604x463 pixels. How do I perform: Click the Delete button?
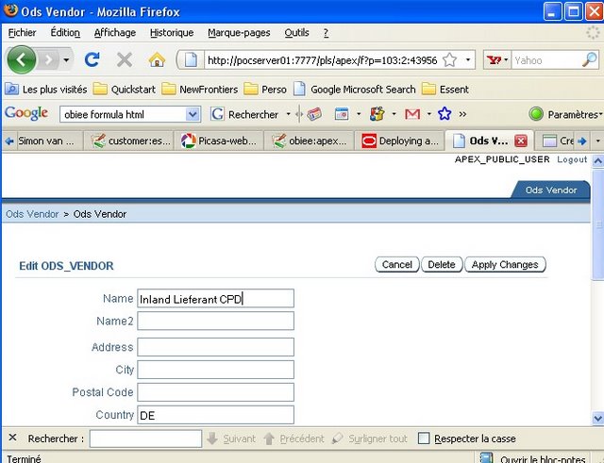(x=441, y=265)
